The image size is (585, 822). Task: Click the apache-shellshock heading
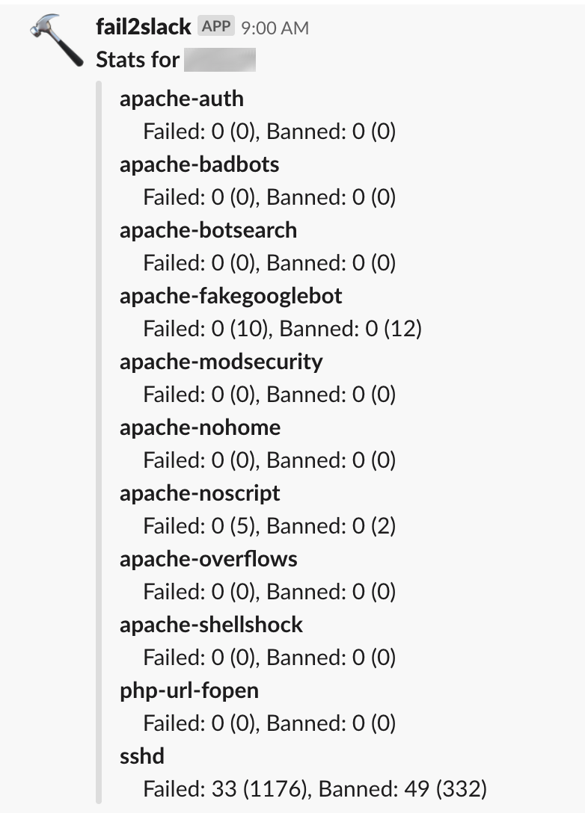212,625
